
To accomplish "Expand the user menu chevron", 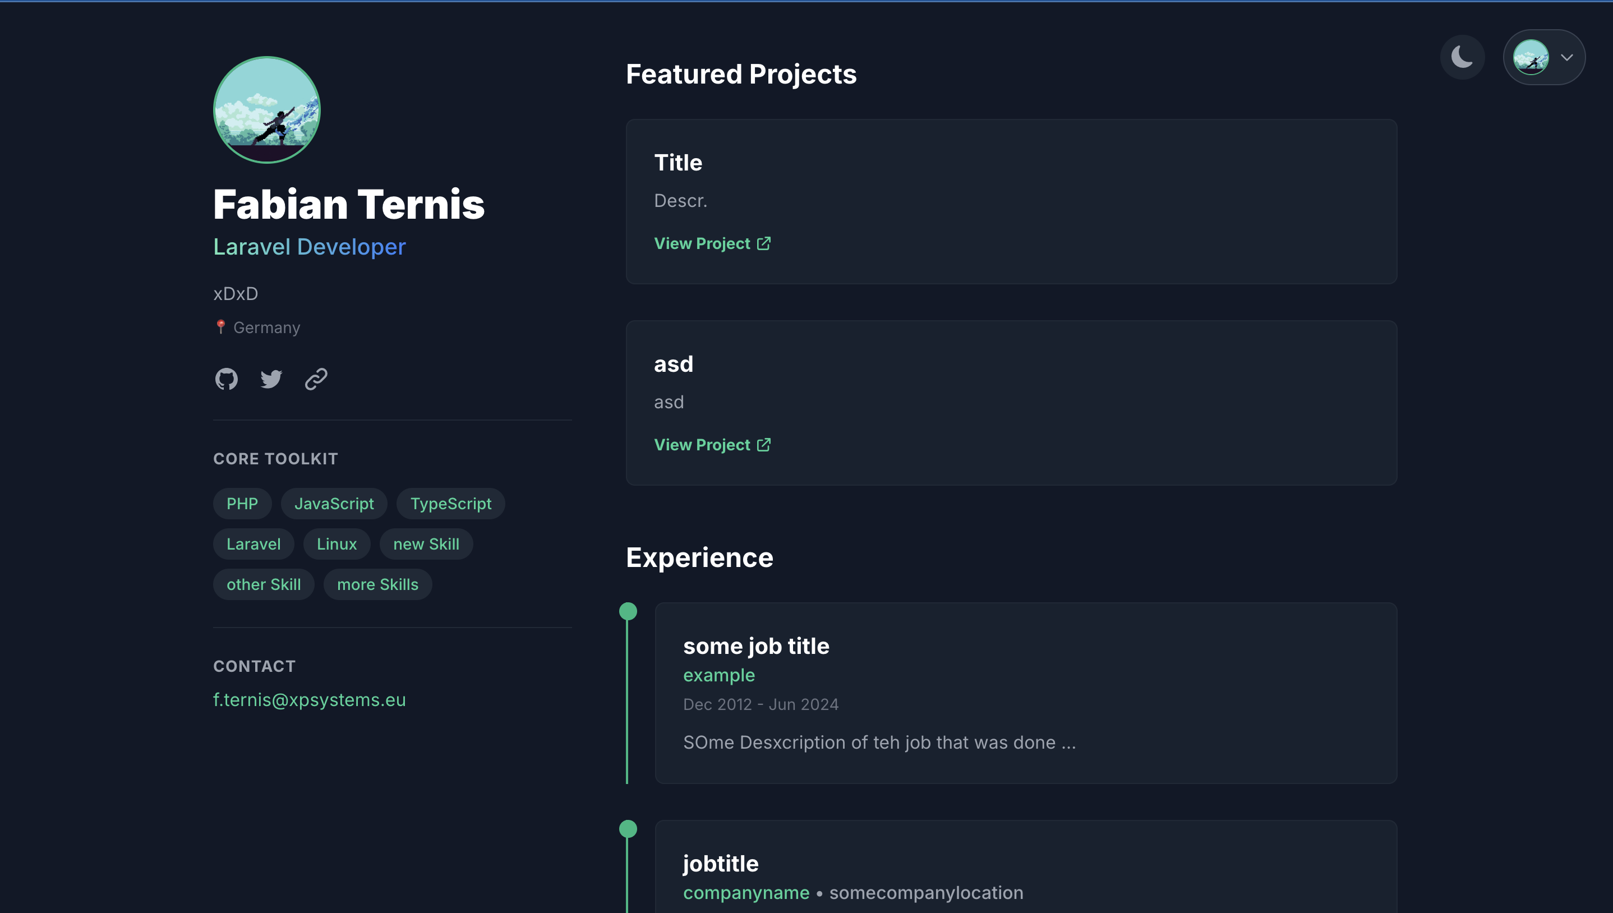I will [1566, 57].
